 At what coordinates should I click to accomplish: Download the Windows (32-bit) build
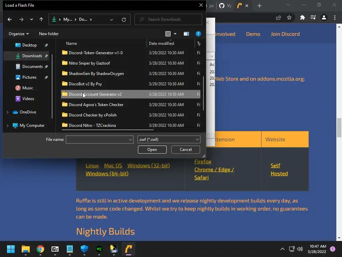coord(149,166)
